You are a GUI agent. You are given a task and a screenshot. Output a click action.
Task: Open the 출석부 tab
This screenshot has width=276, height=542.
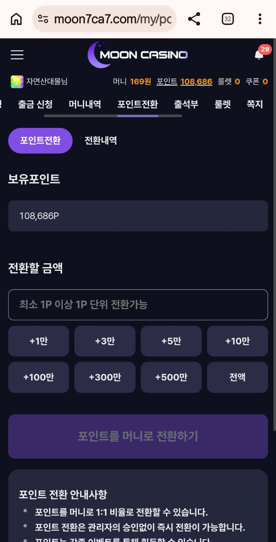click(x=186, y=104)
